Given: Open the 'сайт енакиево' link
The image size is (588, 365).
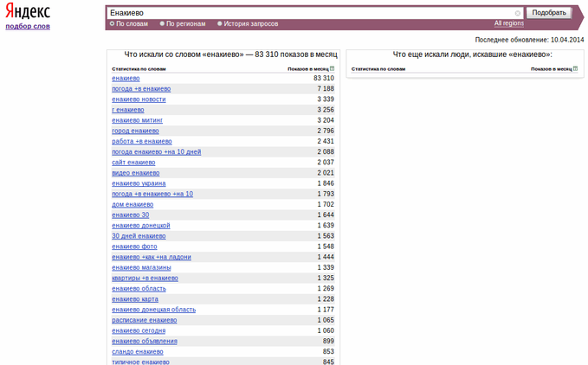Looking at the screenshot, I should 133,162.
